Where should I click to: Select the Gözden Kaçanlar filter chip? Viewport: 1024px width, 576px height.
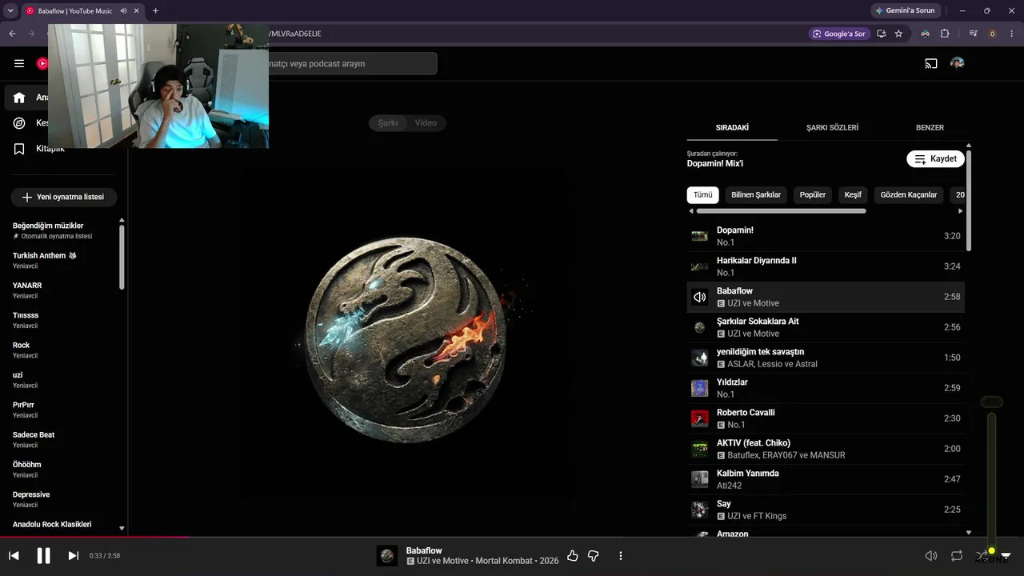pos(909,194)
